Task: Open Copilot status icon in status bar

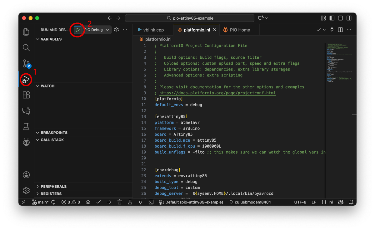Action: coord(341,202)
